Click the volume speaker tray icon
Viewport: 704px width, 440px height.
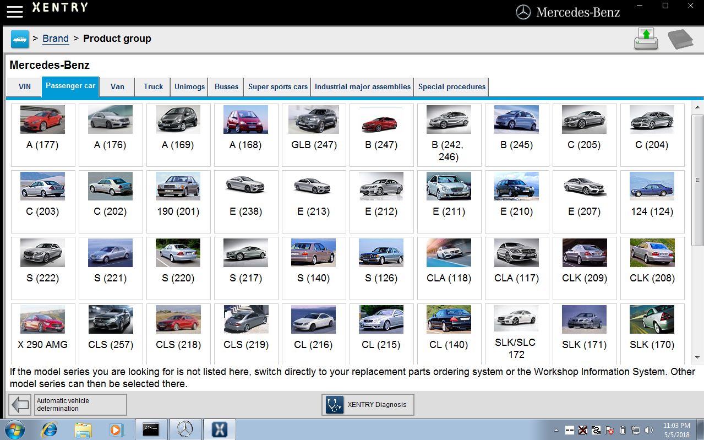649,430
